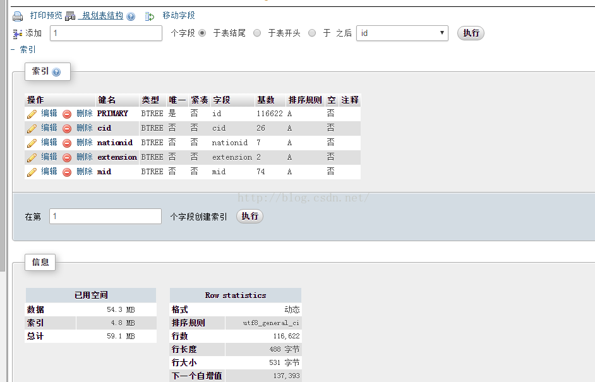This screenshot has height=382, width=595.
Task: Click the 排序规则 header in index table
Action: (305, 100)
